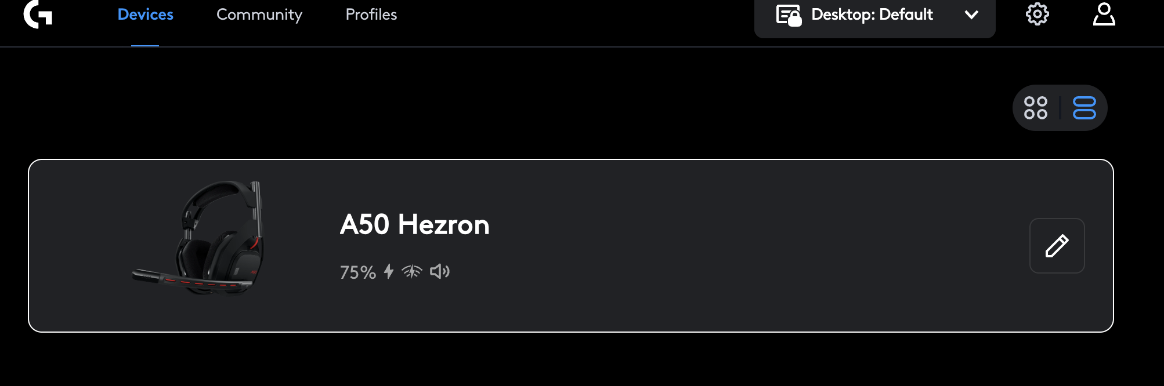
Task: Click the 75% battery level text
Action: (357, 272)
